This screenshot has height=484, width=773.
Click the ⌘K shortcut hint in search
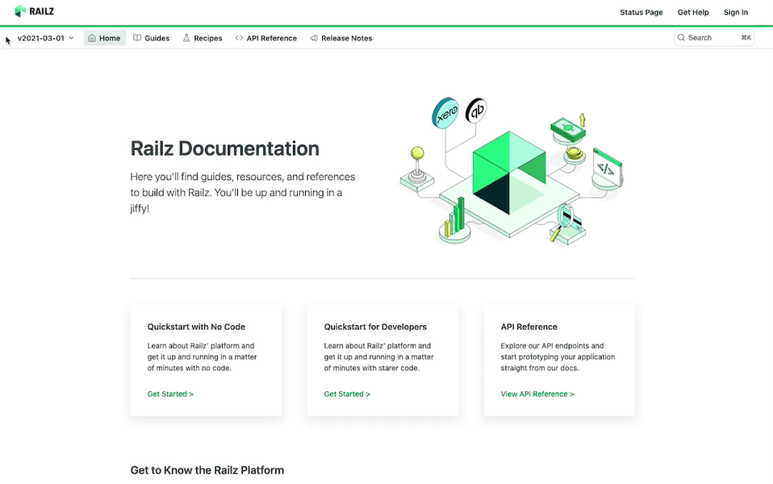point(746,37)
